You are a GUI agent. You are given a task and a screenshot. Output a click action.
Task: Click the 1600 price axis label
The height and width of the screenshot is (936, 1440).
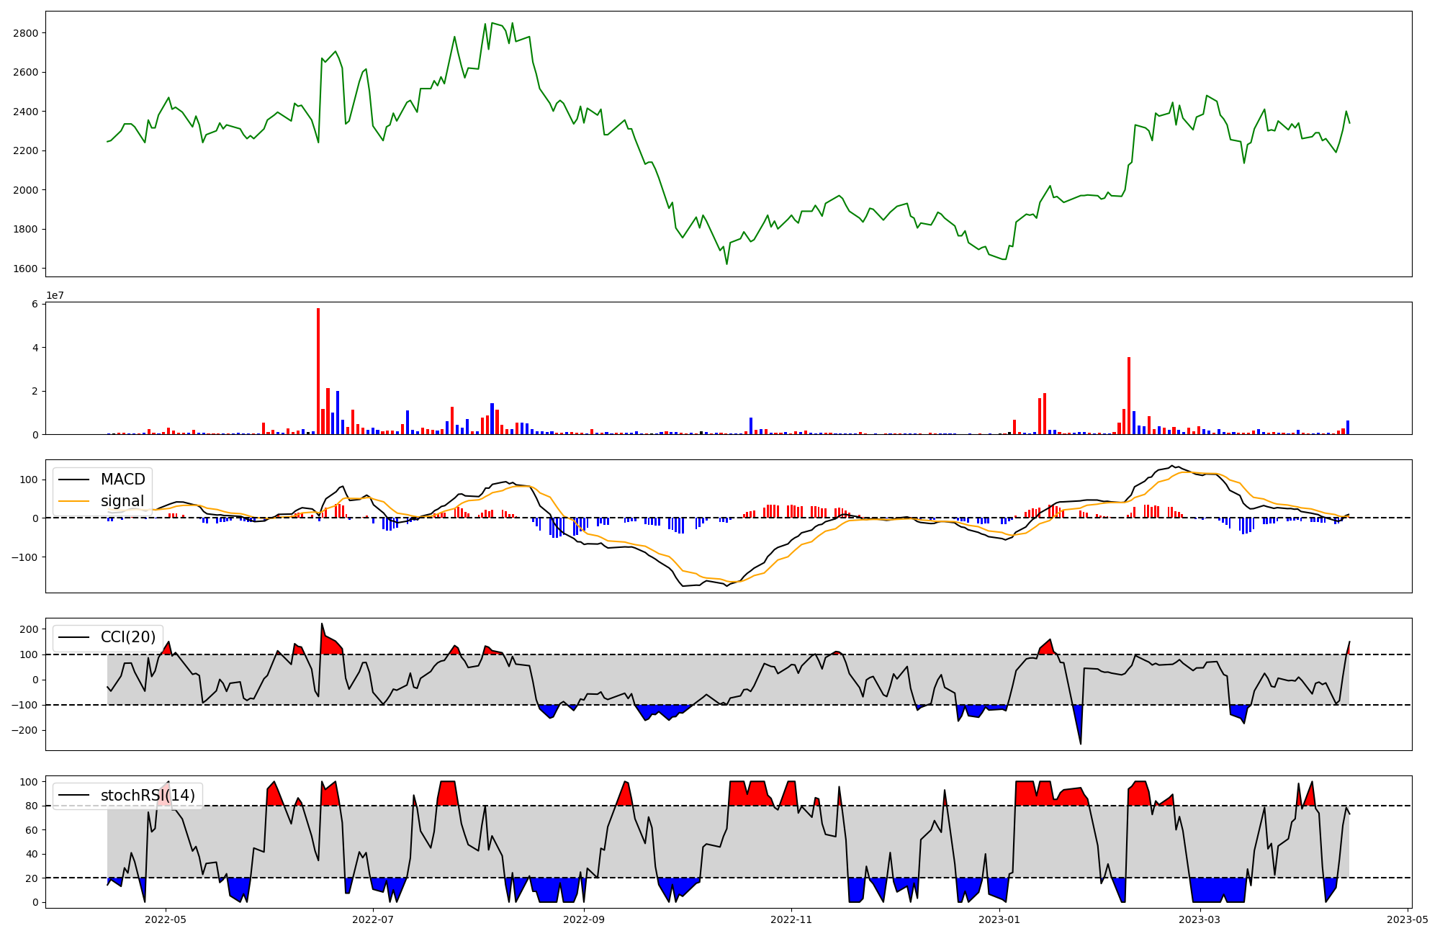coord(25,269)
